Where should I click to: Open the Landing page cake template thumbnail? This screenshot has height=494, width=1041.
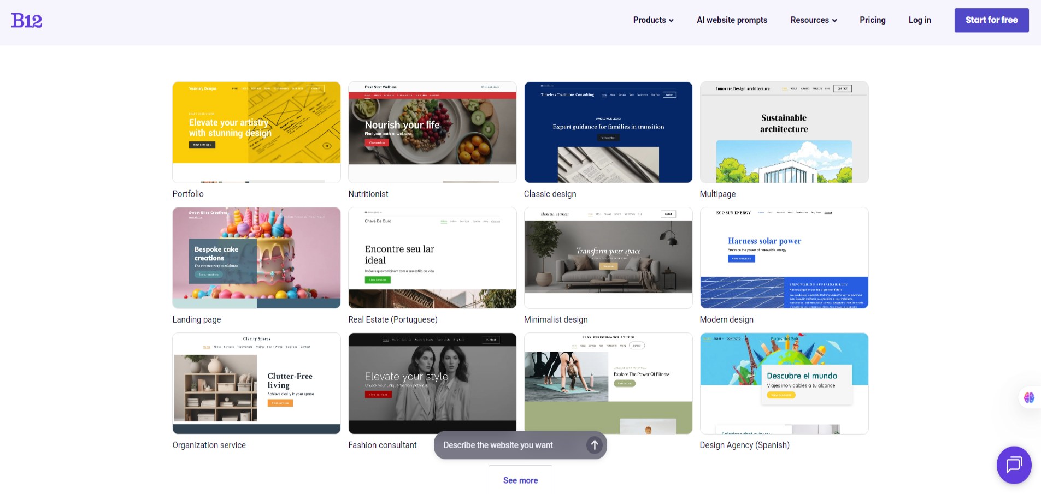click(x=256, y=258)
